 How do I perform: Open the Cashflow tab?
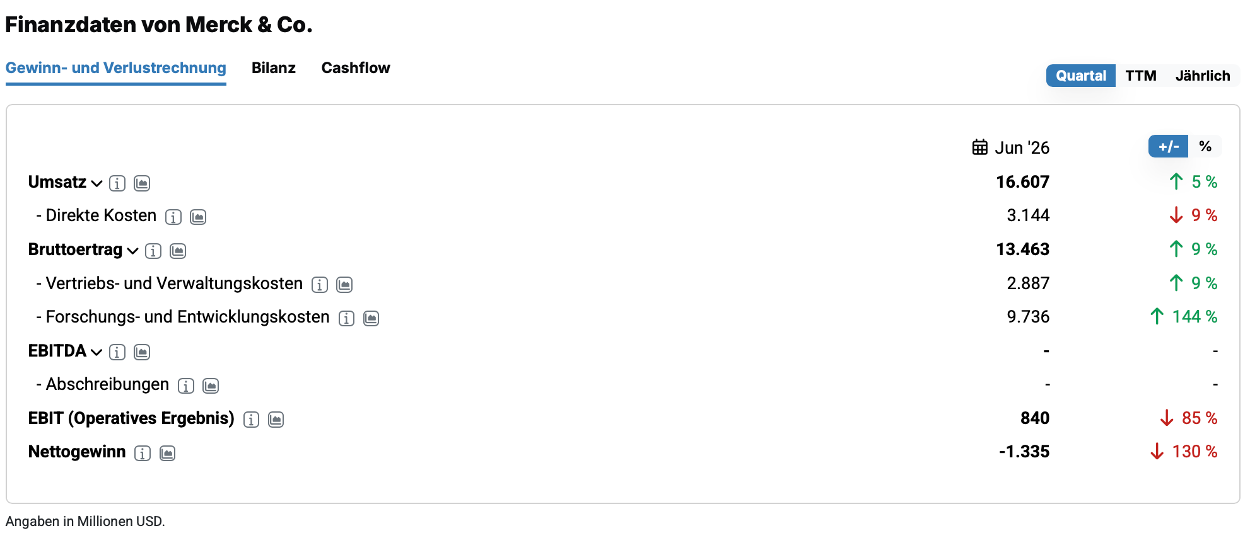tap(356, 68)
